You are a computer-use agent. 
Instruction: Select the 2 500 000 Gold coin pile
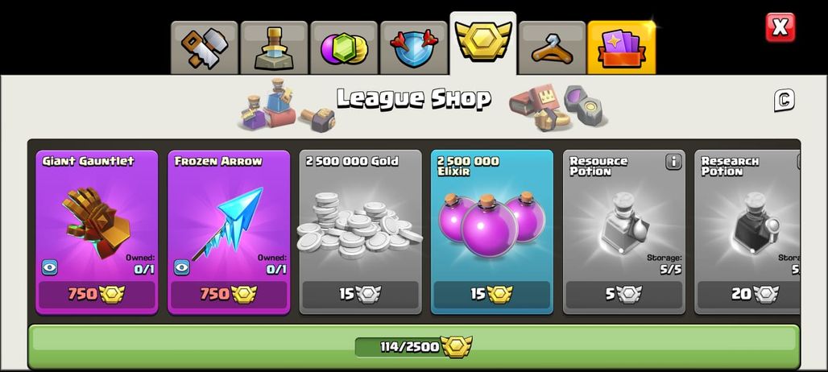pos(359,225)
